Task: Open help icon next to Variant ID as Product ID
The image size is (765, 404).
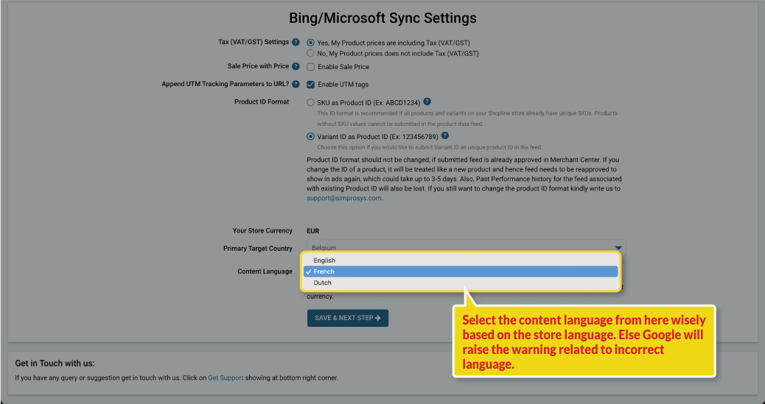Action: (x=444, y=136)
